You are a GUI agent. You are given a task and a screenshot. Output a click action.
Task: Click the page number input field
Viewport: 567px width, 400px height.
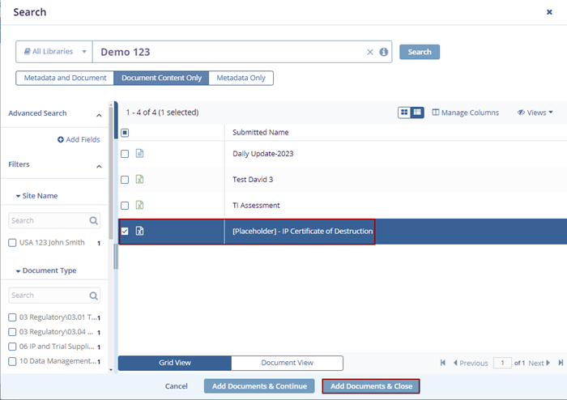click(x=502, y=363)
